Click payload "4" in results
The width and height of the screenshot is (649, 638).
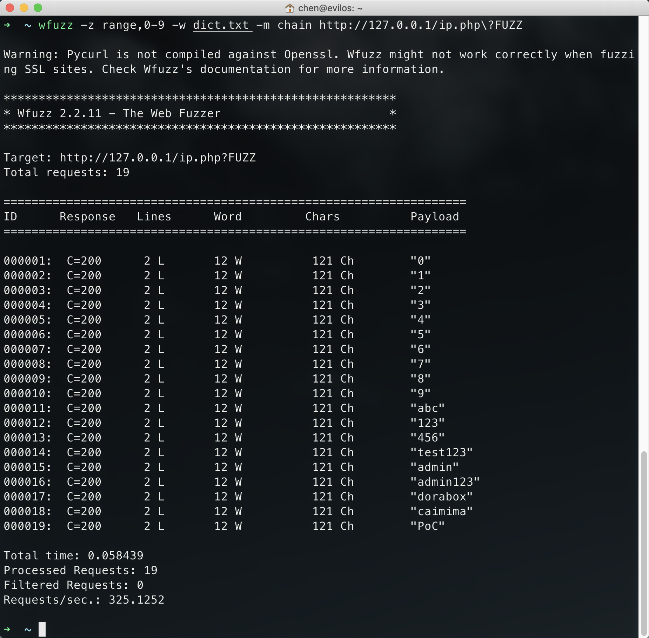click(x=420, y=320)
